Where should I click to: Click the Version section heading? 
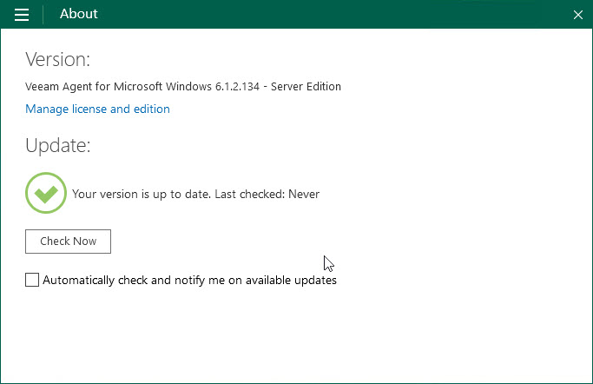tap(57, 59)
